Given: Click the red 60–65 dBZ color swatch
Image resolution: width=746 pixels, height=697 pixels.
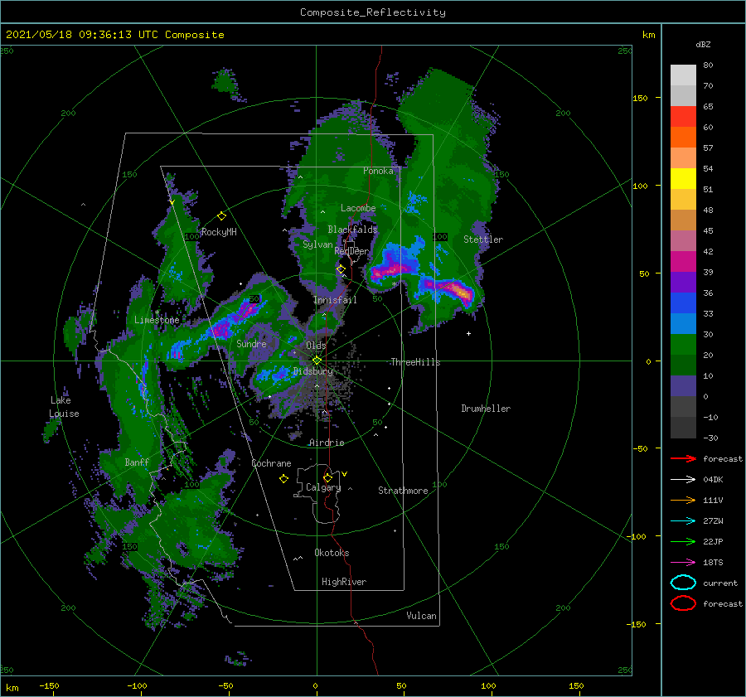Looking at the screenshot, I should pos(683,116).
